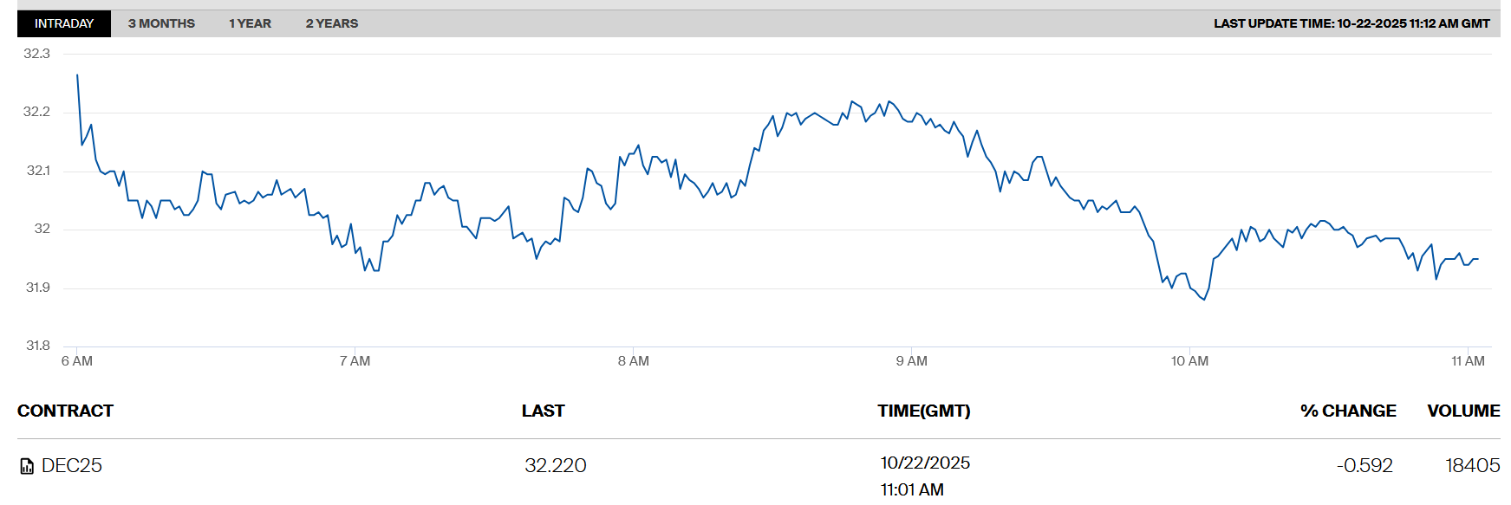
Task: Select the INTRADAY chart tab
Action: click(64, 23)
